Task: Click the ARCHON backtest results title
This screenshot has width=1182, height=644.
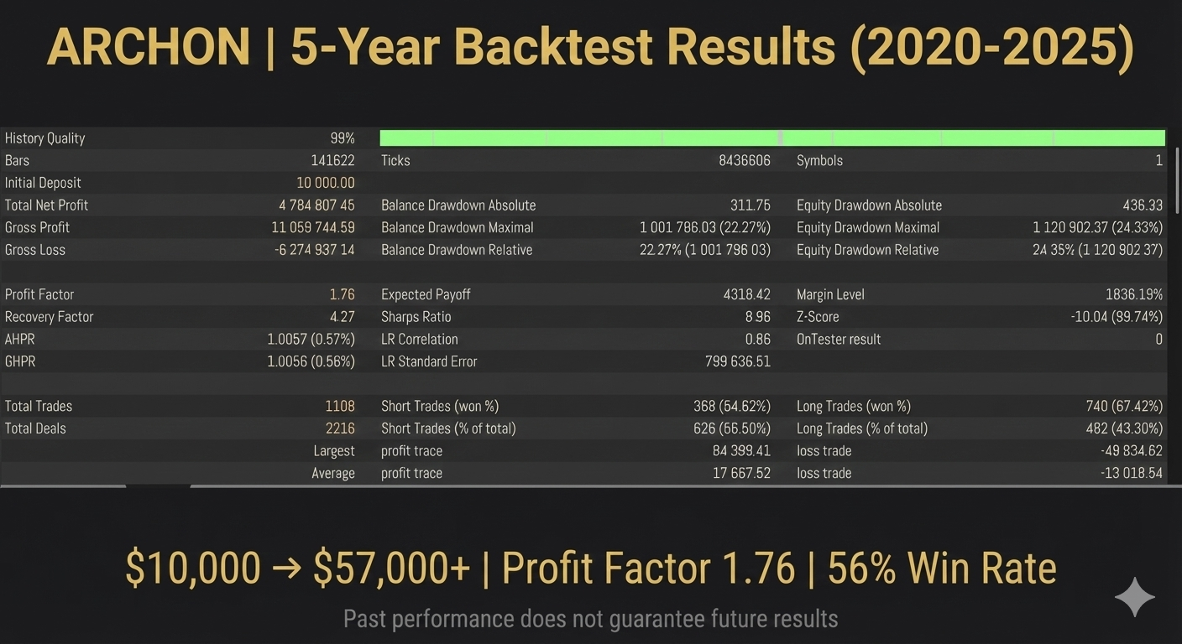Action: (590, 48)
